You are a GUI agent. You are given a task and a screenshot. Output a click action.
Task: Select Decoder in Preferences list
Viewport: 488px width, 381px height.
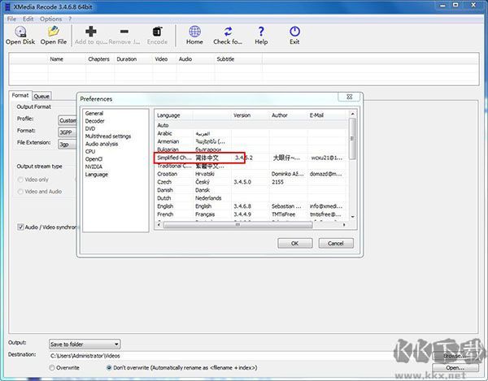point(95,121)
